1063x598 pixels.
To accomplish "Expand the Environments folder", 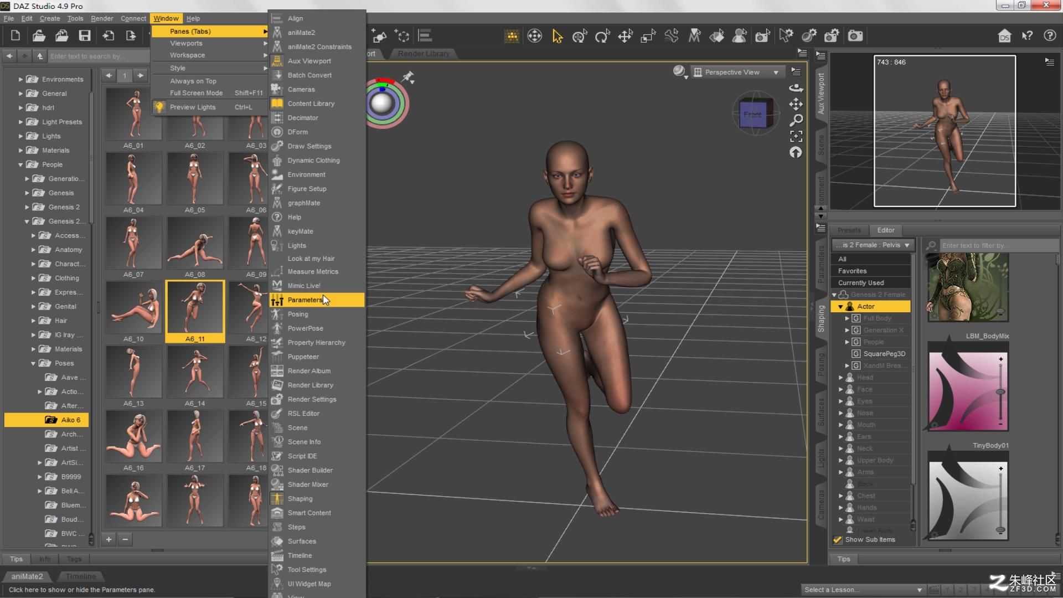I will pyautogui.click(x=20, y=80).
